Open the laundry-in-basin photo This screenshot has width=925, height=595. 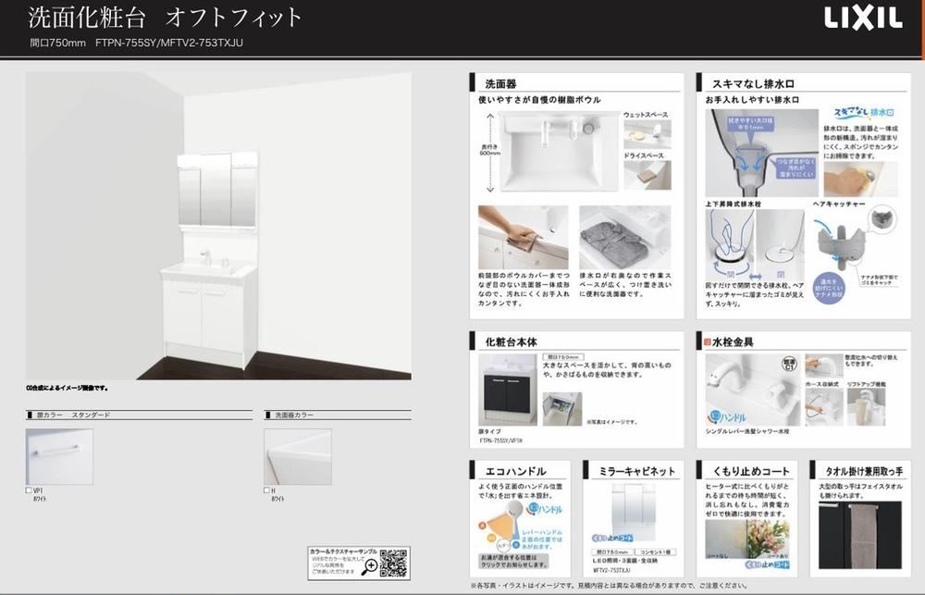pos(624,237)
